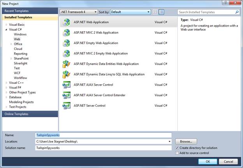Viewport: 243px width, 168px height.
Task: Expand the Visual F# tree node
Action: pyautogui.click(x=6, y=88)
